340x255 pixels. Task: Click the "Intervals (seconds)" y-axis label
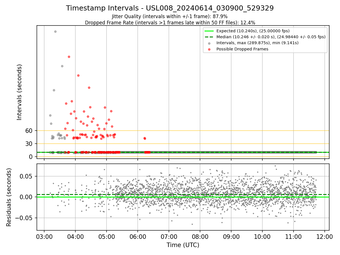coord(19,92)
